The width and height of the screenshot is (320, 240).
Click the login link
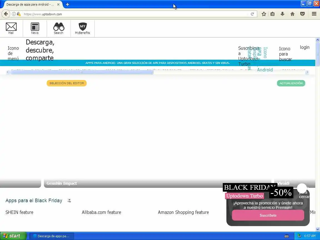(304, 47)
